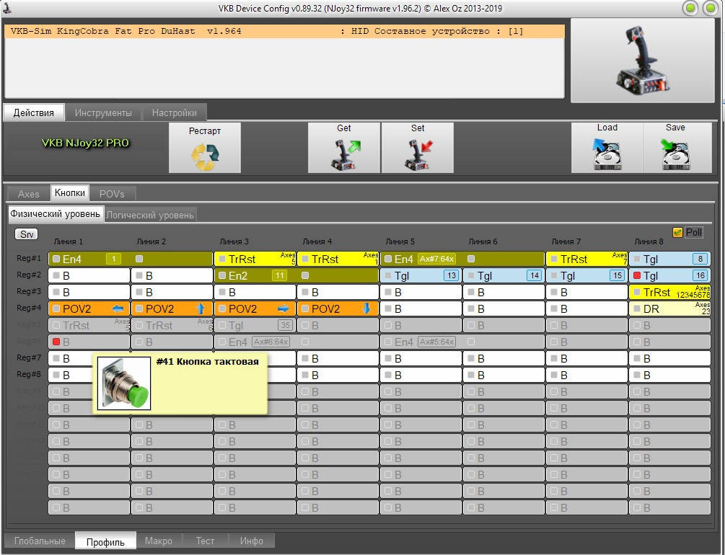Select the Физический уровень tab

(55, 214)
